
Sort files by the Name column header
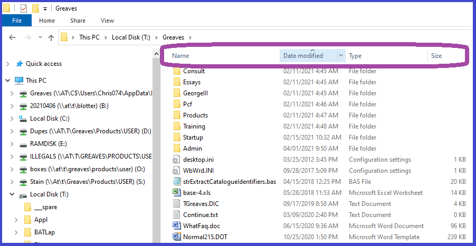180,56
